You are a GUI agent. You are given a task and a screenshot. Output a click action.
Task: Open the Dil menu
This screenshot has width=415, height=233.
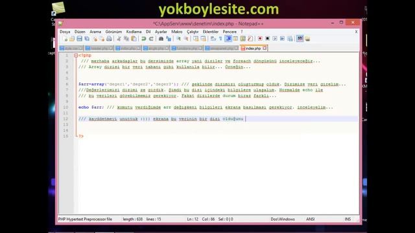point(148,32)
